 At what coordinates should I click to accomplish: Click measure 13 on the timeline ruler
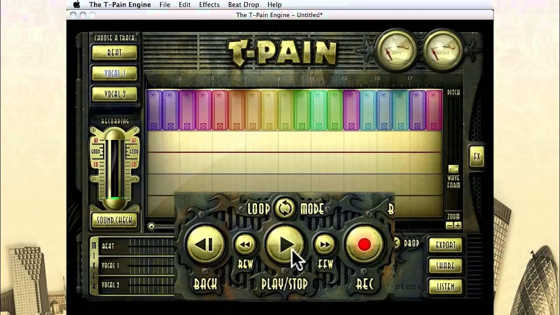(344, 78)
